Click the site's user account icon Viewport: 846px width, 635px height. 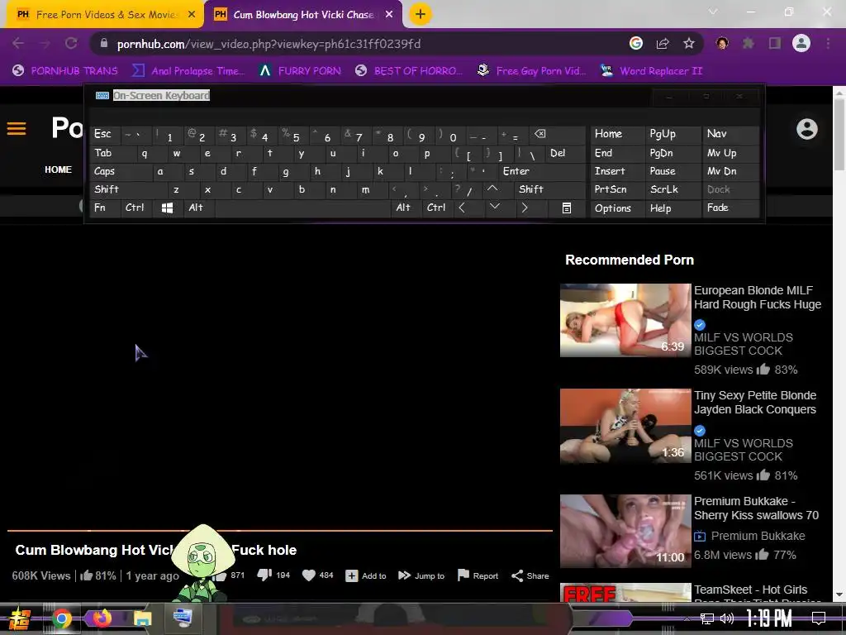click(806, 129)
